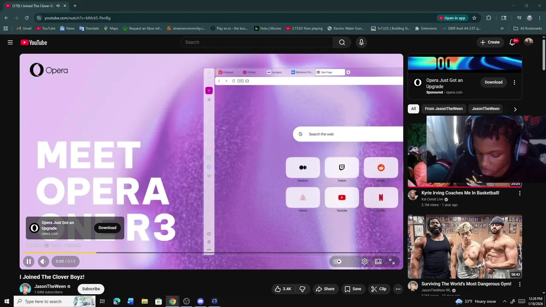Open more actions below the video
The height and width of the screenshot is (307, 546).
click(x=398, y=289)
